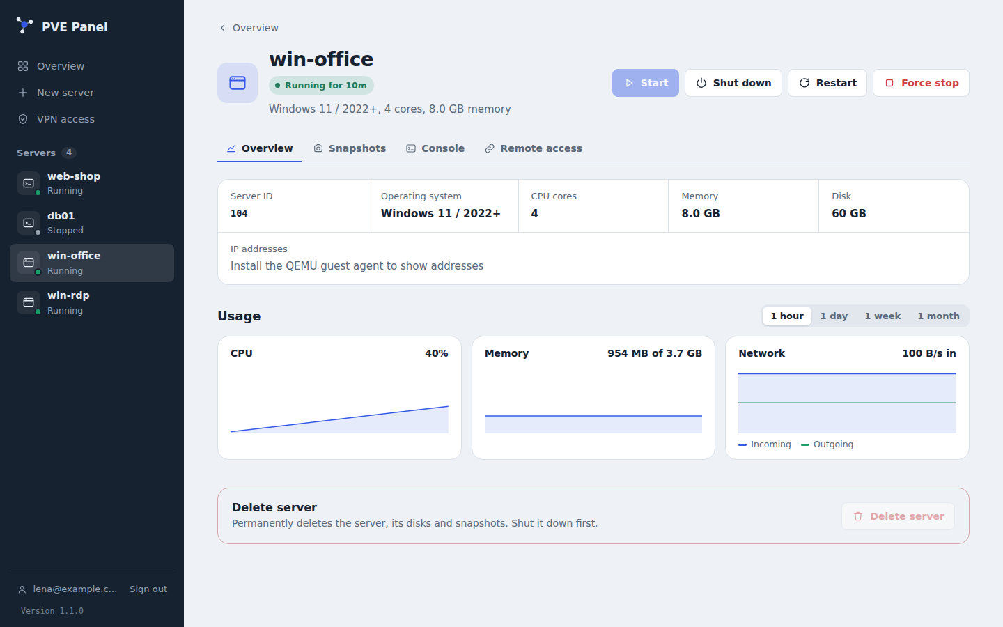Select the 1 hour usage range
This screenshot has height=627, width=1003.
point(787,316)
